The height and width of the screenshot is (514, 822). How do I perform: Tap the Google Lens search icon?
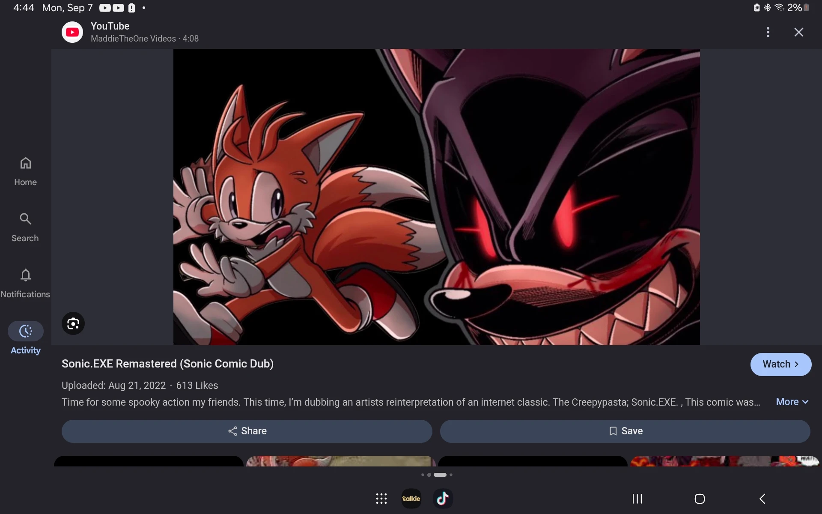(73, 323)
